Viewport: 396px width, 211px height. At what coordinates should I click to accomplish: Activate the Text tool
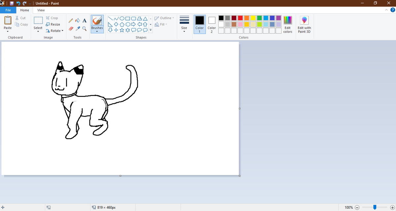pos(84,20)
